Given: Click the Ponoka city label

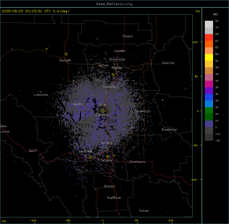Looking at the screenshot, I should (128, 36).
